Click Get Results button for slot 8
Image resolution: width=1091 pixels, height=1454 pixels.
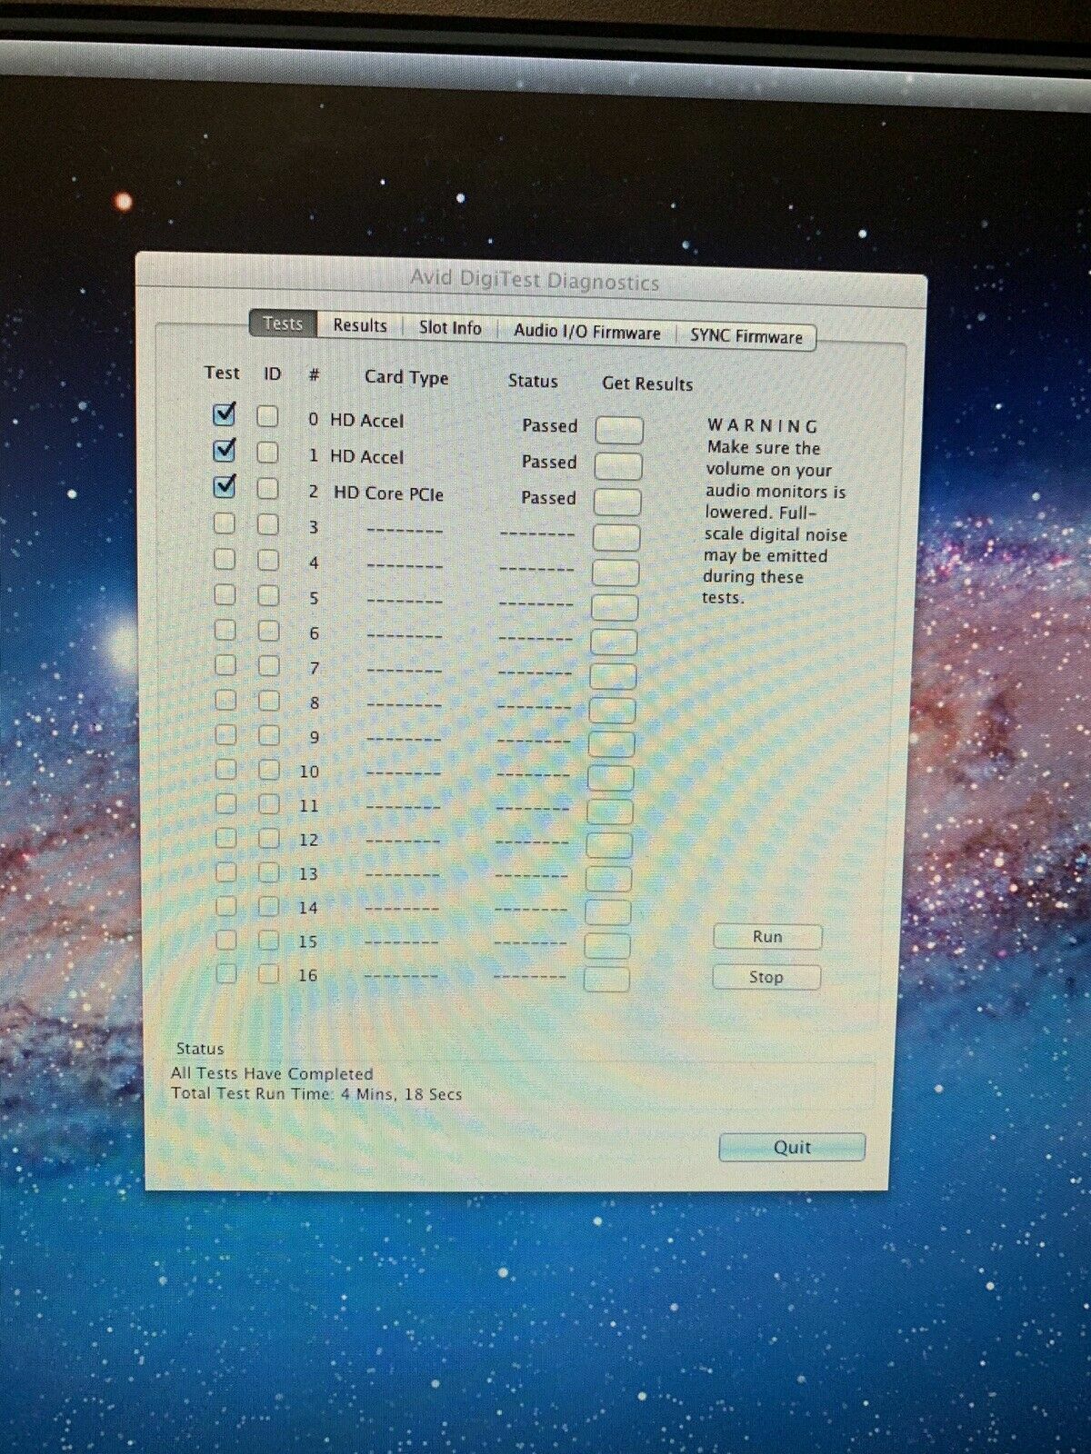[612, 711]
